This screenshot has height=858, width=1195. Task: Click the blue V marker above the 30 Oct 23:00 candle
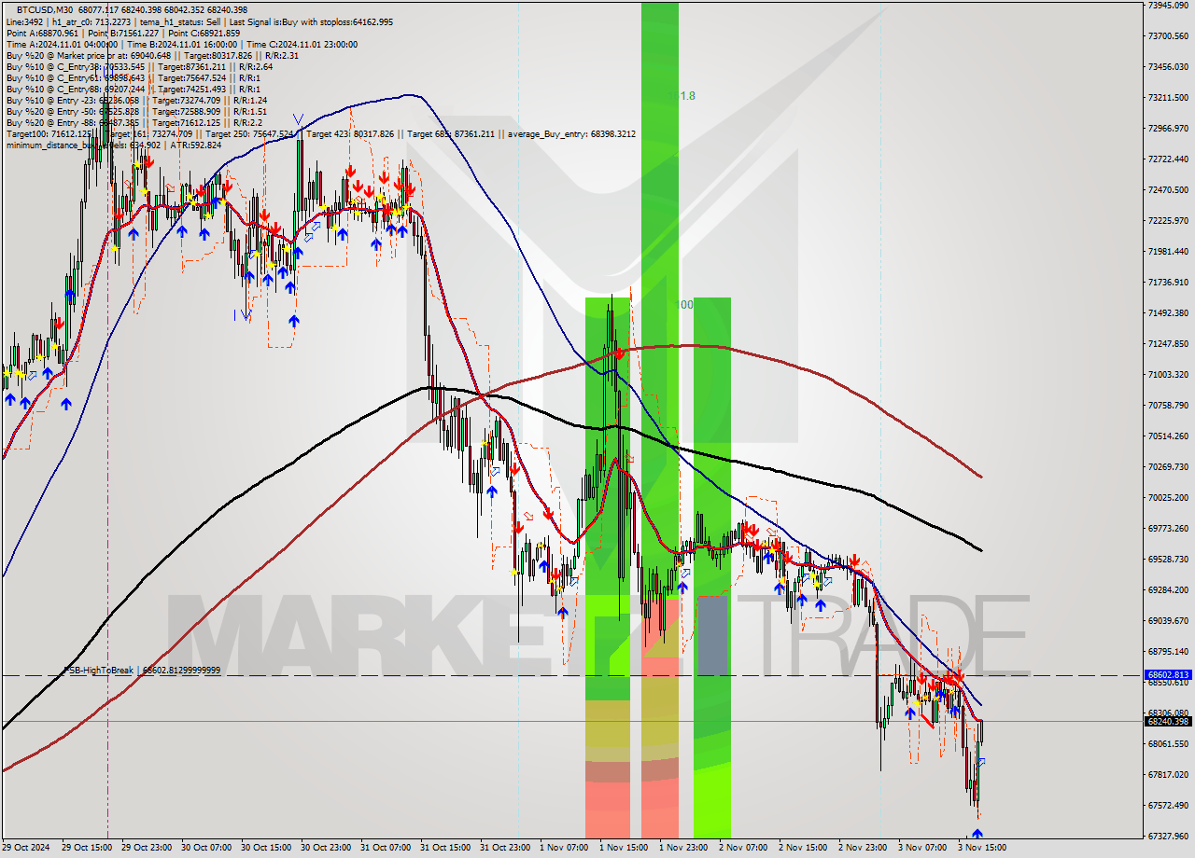pos(298,119)
